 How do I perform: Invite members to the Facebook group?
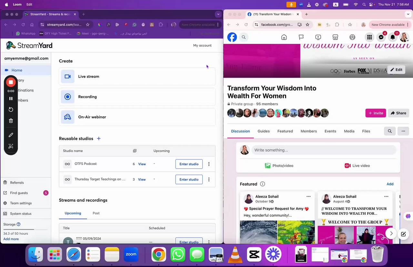click(x=376, y=113)
